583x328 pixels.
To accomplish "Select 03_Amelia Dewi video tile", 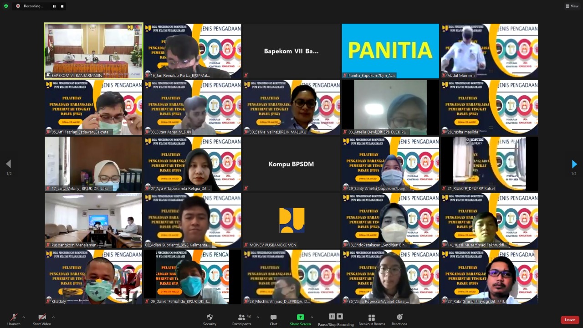I will coord(390,108).
